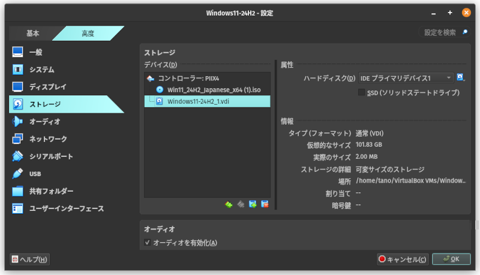Click the add attachment icon
Viewport: 480px width, 275px height.
[x=253, y=204]
